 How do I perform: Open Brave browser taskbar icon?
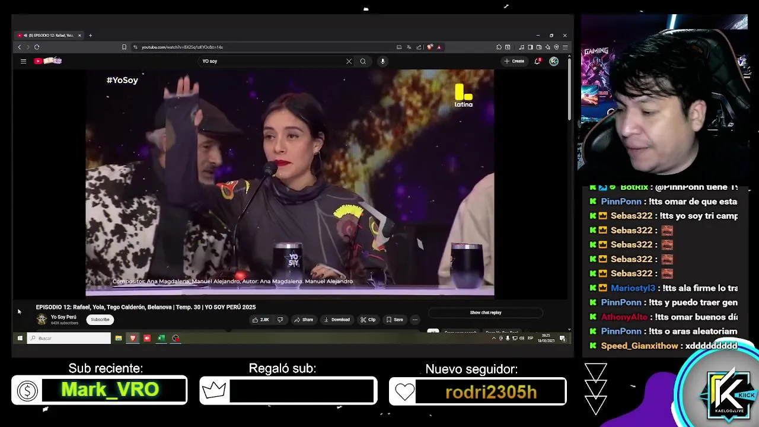tap(133, 338)
